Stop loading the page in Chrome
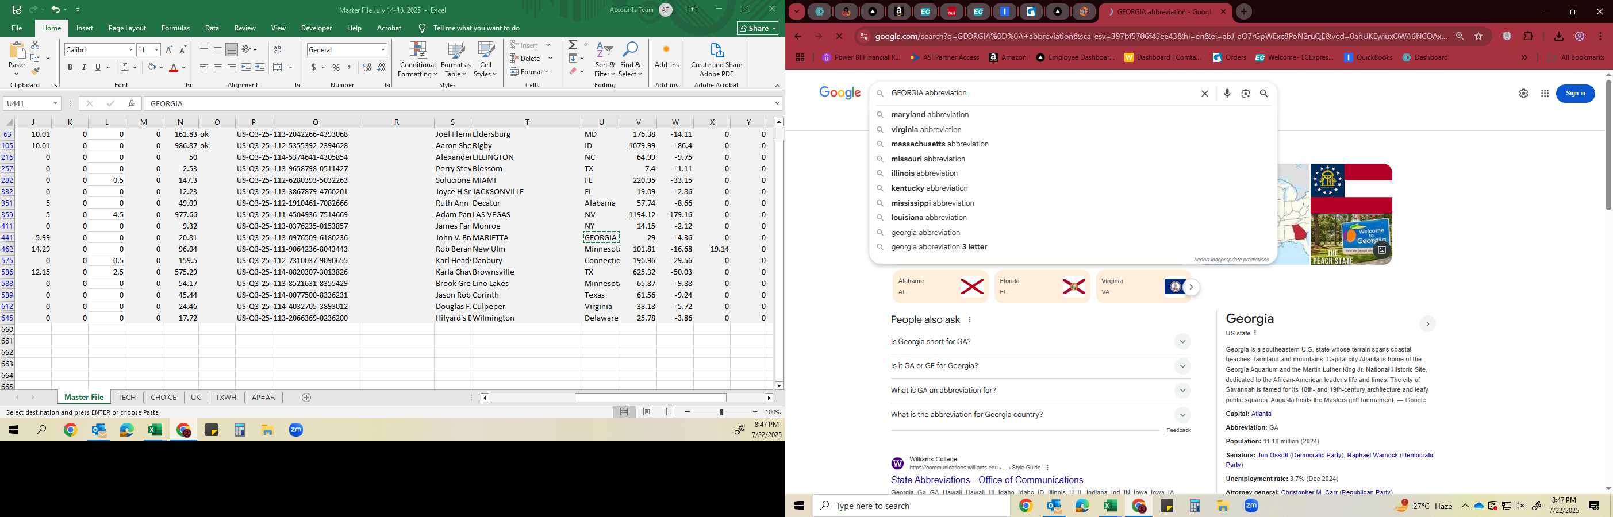 (x=839, y=36)
